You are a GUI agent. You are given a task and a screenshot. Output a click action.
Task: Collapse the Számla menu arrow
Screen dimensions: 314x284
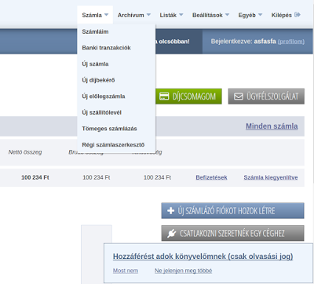pyautogui.click(x=106, y=15)
